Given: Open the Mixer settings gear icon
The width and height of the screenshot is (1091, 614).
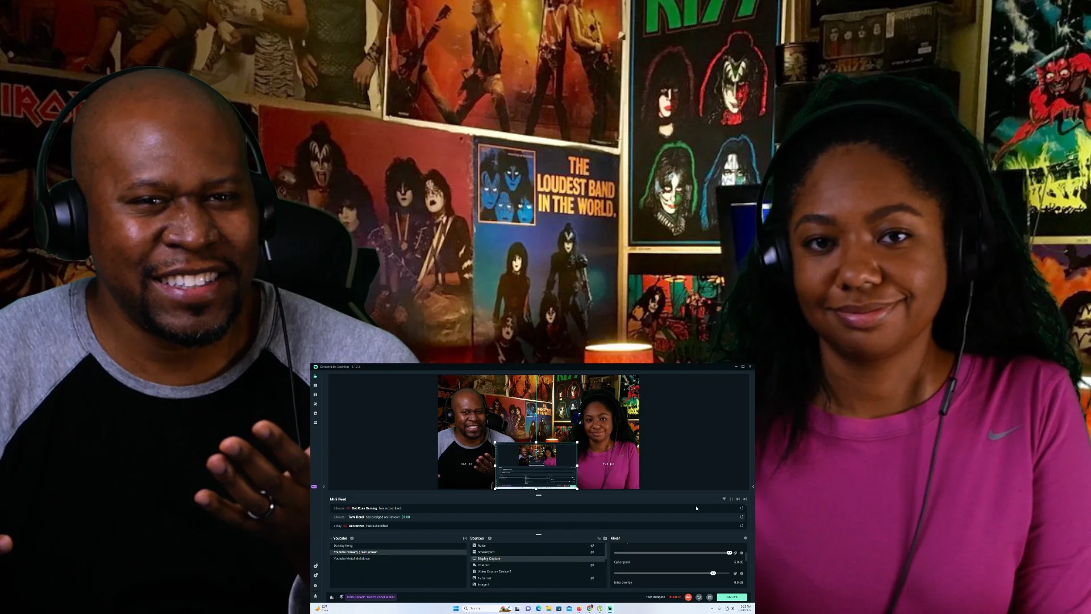Looking at the screenshot, I should pos(745,538).
